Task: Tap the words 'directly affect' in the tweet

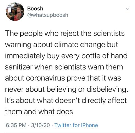Action: [104, 101]
